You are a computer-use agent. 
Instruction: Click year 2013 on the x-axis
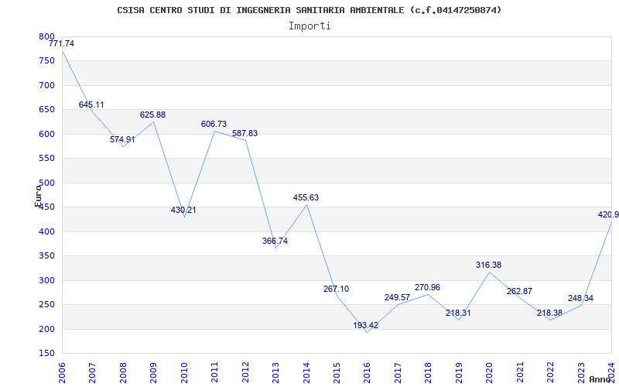coord(275,372)
